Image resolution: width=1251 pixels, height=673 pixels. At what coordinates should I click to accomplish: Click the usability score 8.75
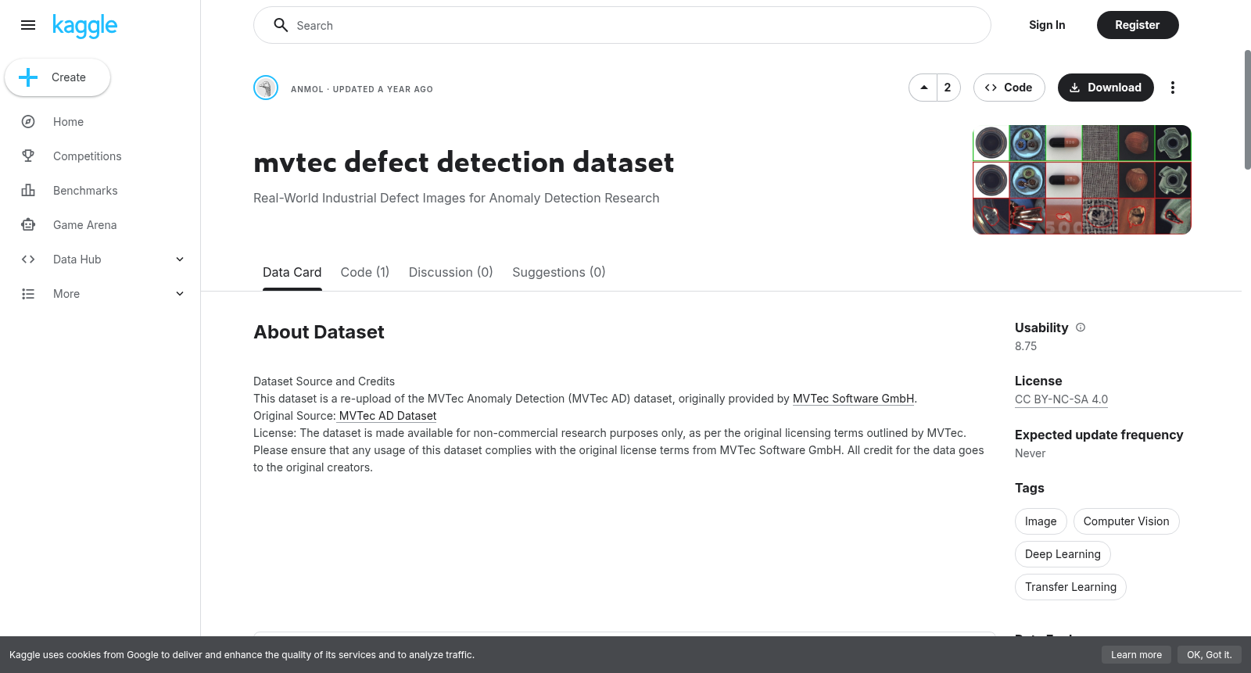click(1026, 346)
